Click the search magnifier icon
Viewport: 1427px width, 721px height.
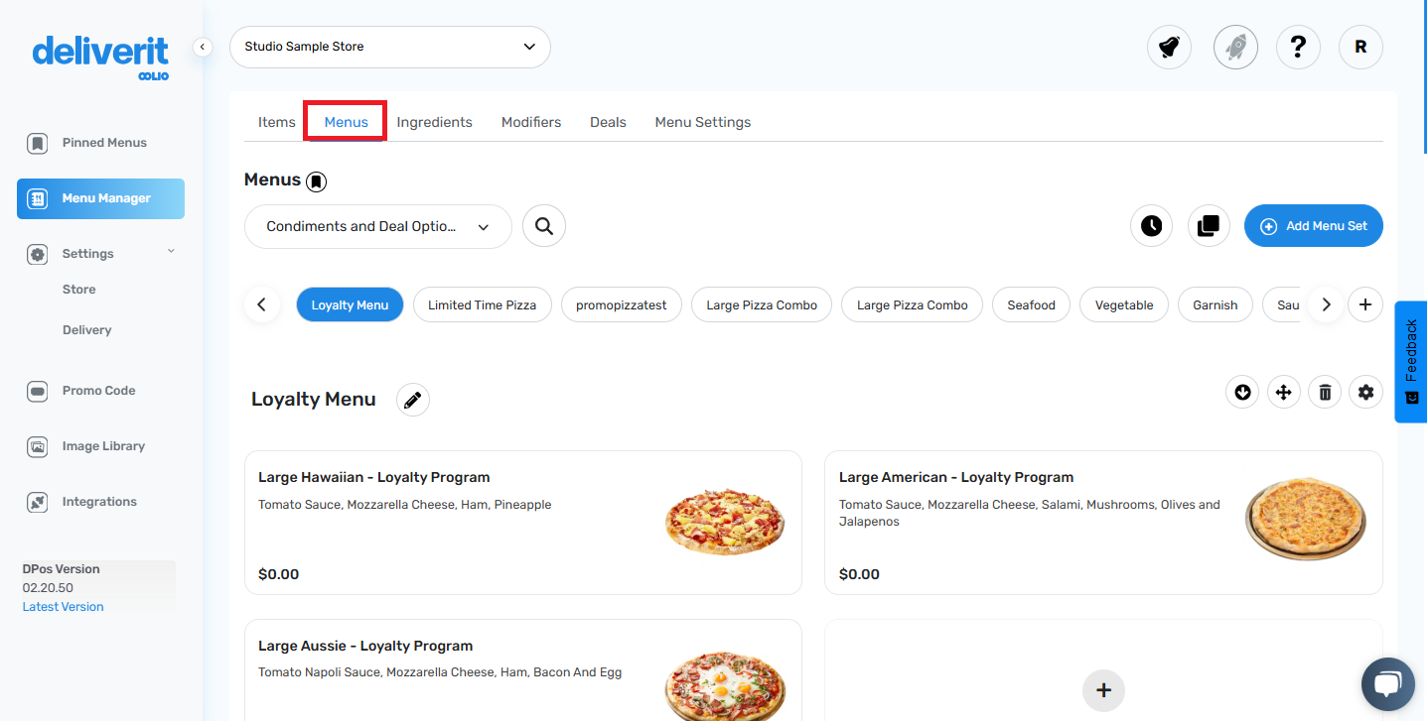tap(544, 226)
